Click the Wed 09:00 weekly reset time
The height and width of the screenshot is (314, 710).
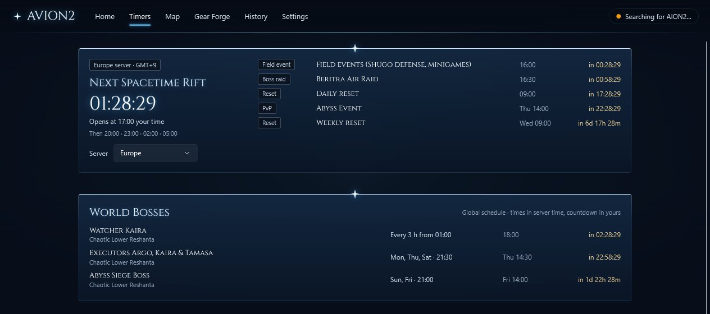[535, 123]
